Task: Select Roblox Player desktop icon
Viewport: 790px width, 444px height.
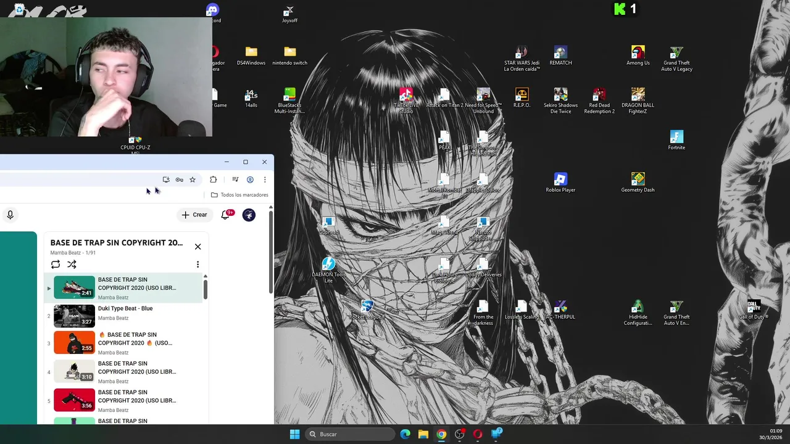Action: point(560,183)
